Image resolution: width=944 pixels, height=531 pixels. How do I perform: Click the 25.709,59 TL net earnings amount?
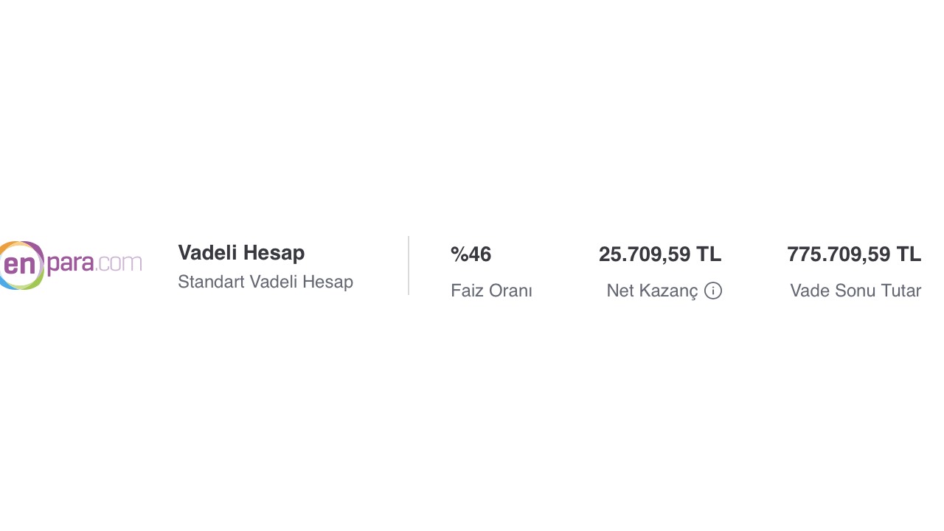tap(660, 254)
